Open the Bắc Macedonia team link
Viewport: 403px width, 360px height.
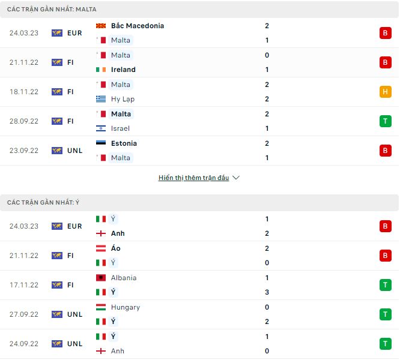coord(137,26)
